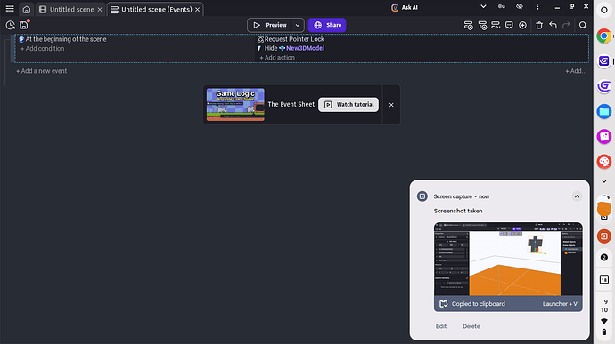Open the Game Logic tutorial thumbnail

pyautogui.click(x=235, y=105)
